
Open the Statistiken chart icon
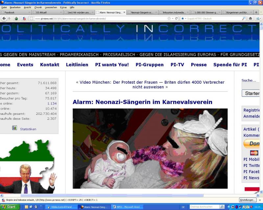point(14,128)
